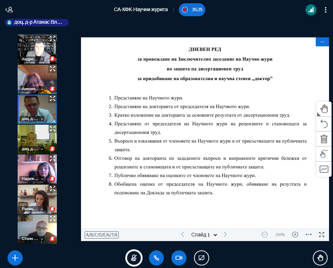The width and height of the screenshot is (333, 268).
Task: Undo the last whiteboard annotation
Action: click(324, 124)
